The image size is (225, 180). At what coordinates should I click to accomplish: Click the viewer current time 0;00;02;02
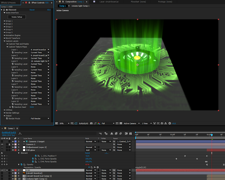coord(84,124)
